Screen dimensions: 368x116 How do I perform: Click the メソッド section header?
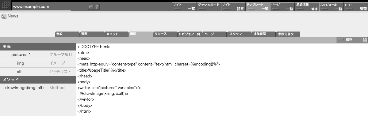[38, 80]
